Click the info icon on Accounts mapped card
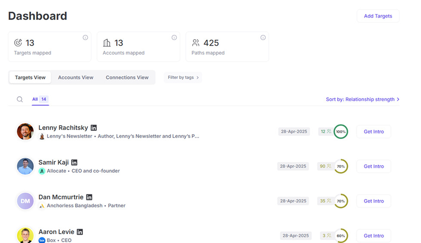 click(174, 37)
